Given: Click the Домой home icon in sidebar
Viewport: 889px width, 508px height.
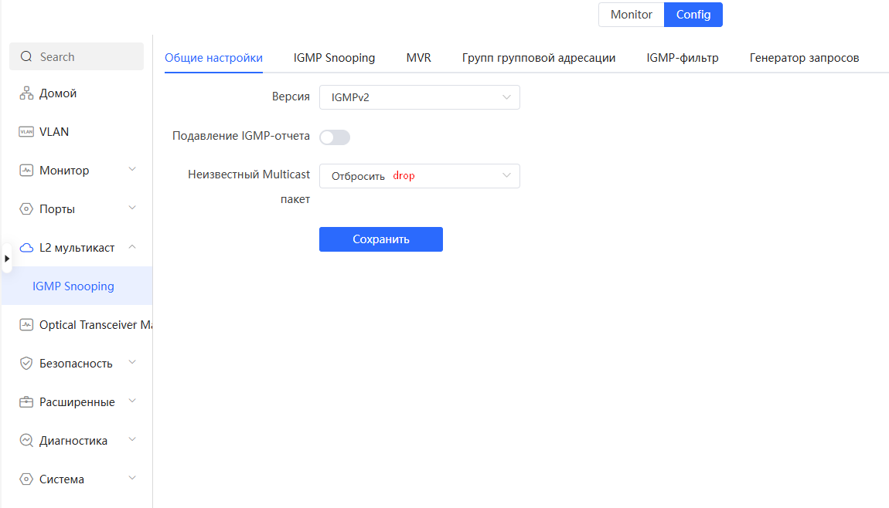Looking at the screenshot, I should point(26,93).
